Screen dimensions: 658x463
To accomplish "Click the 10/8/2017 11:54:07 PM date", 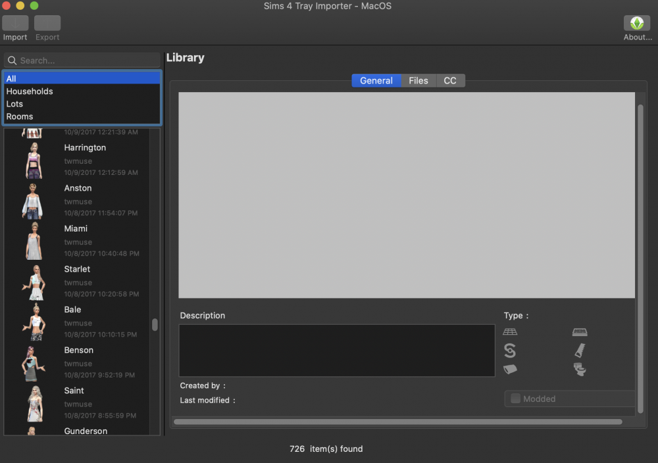I will point(101,213).
